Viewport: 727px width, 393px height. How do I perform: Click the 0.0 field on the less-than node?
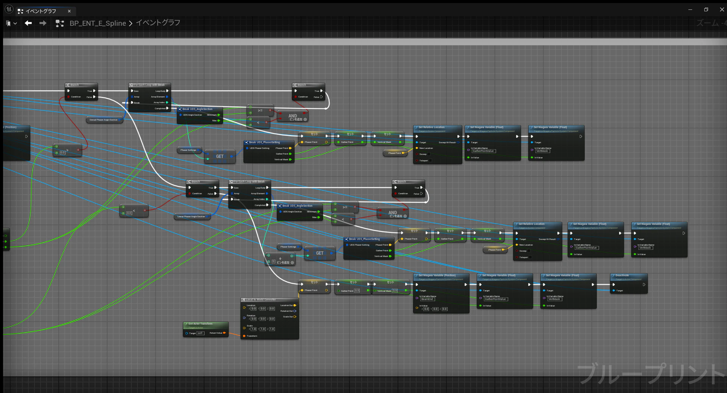point(129,213)
